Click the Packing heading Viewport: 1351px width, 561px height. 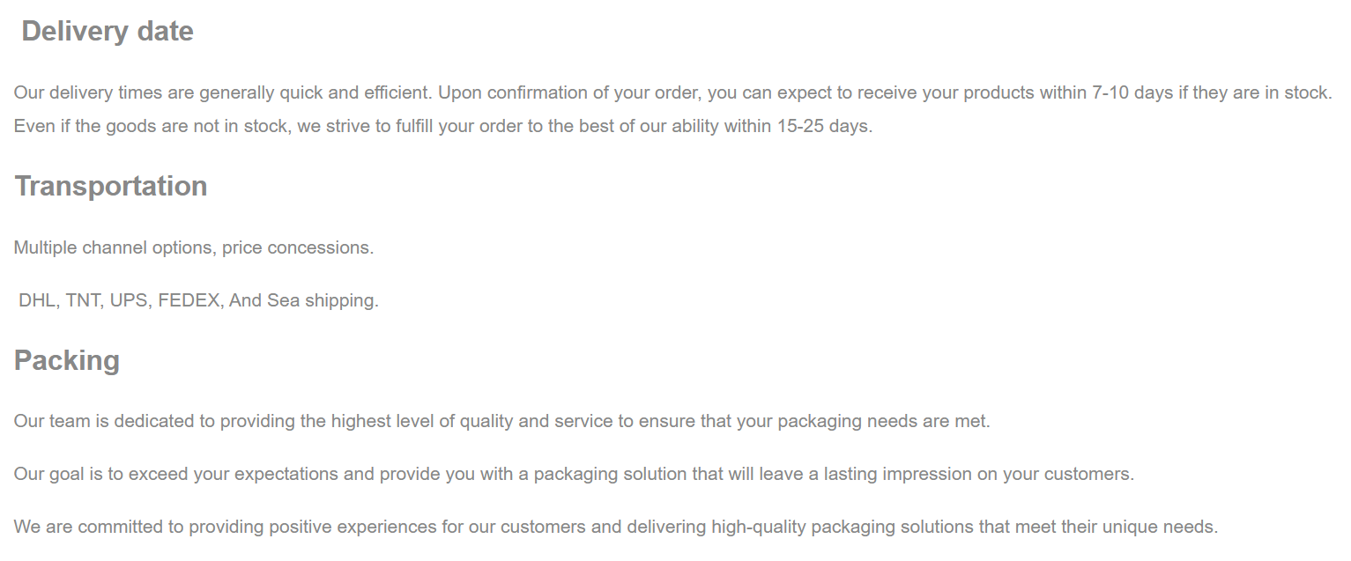point(67,361)
